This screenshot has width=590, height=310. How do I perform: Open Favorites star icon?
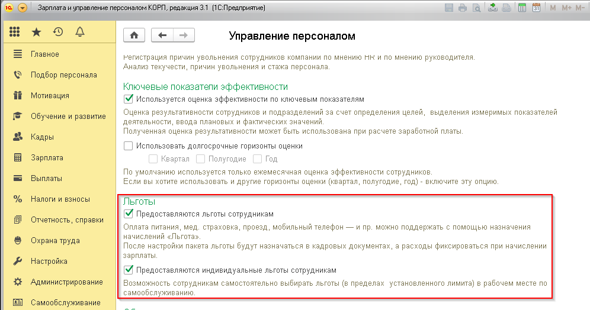[x=36, y=32]
